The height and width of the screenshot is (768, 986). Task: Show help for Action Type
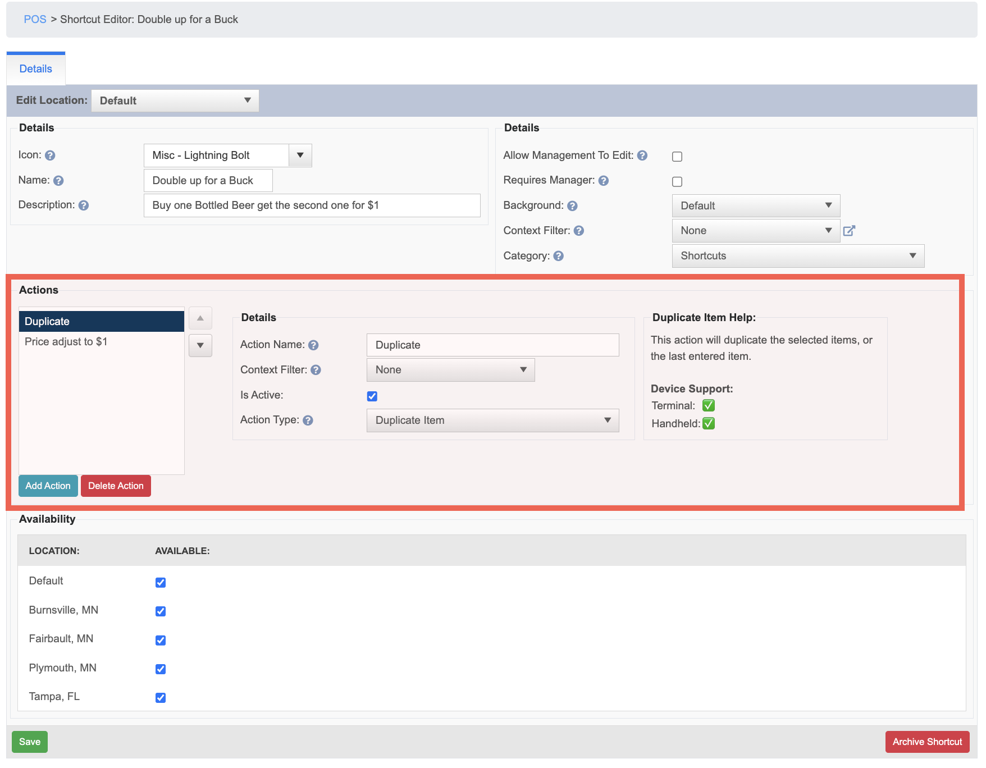point(308,420)
